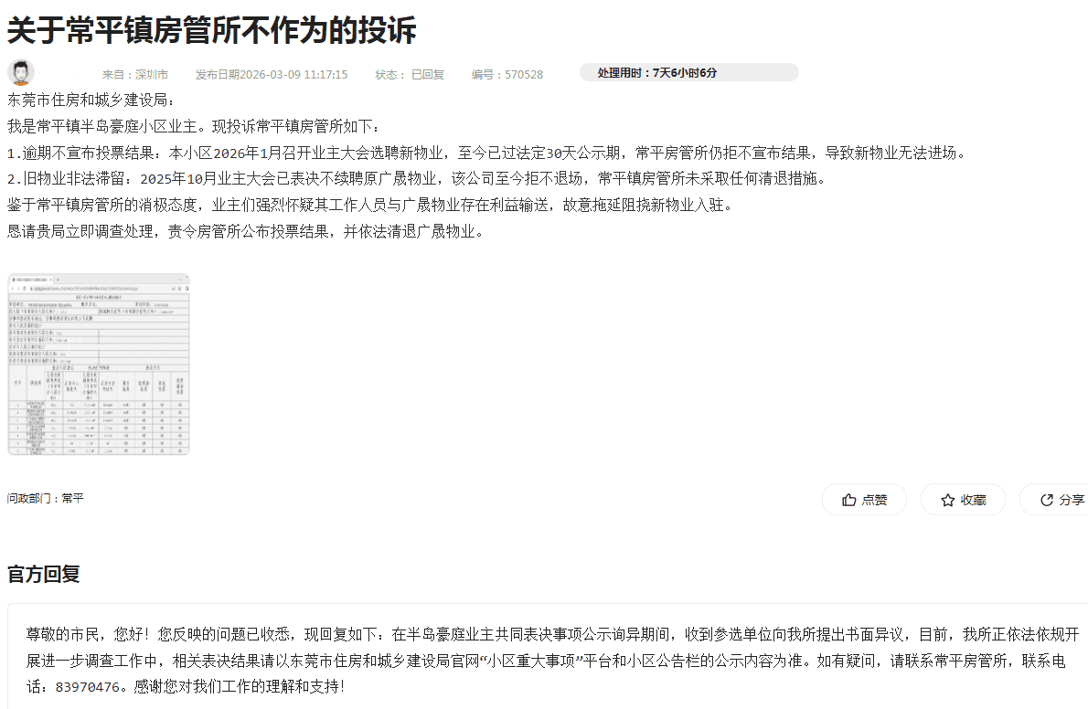The width and height of the screenshot is (1088, 709).
Task: Click the phone number 83970476 in the reply
Action: point(88,685)
